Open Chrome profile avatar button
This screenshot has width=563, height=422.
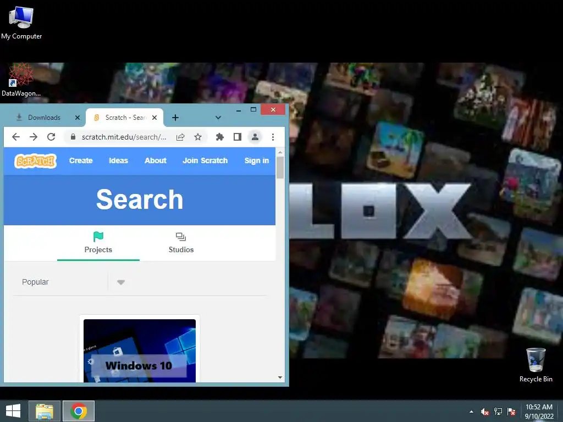point(255,137)
